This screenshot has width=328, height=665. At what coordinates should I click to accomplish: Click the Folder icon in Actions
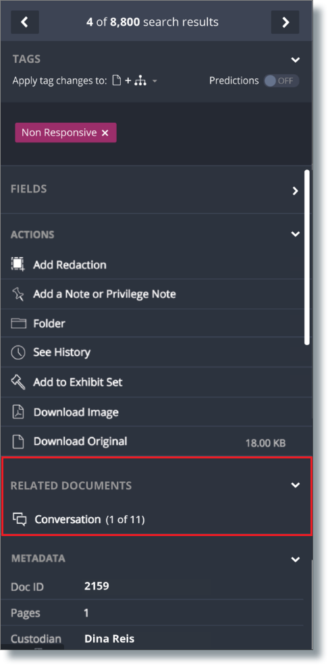[x=18, y=323]
